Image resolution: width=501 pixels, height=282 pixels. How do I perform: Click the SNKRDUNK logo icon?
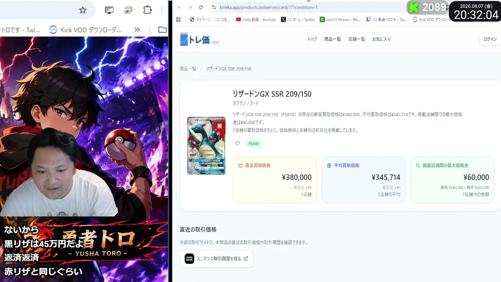pos(189,258)
